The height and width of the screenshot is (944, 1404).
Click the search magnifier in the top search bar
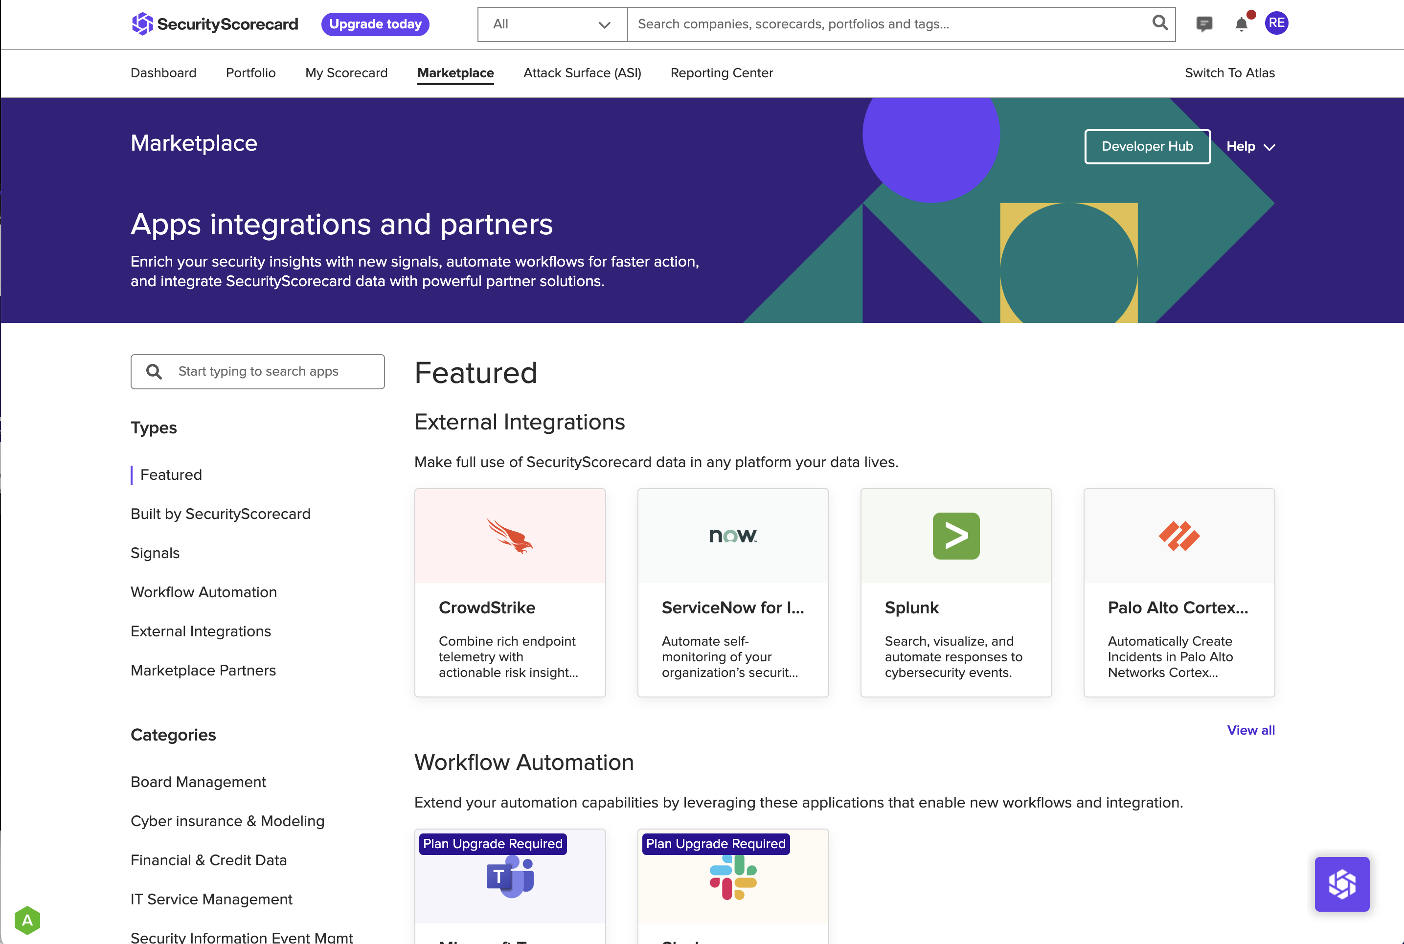tap(1159, 23)
